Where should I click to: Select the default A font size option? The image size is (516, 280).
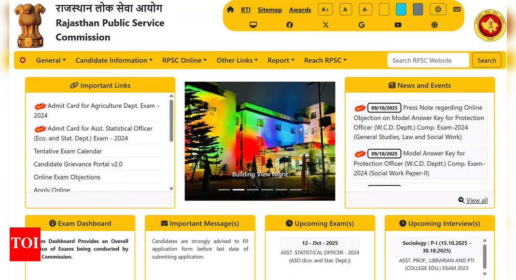pos(346,9)
